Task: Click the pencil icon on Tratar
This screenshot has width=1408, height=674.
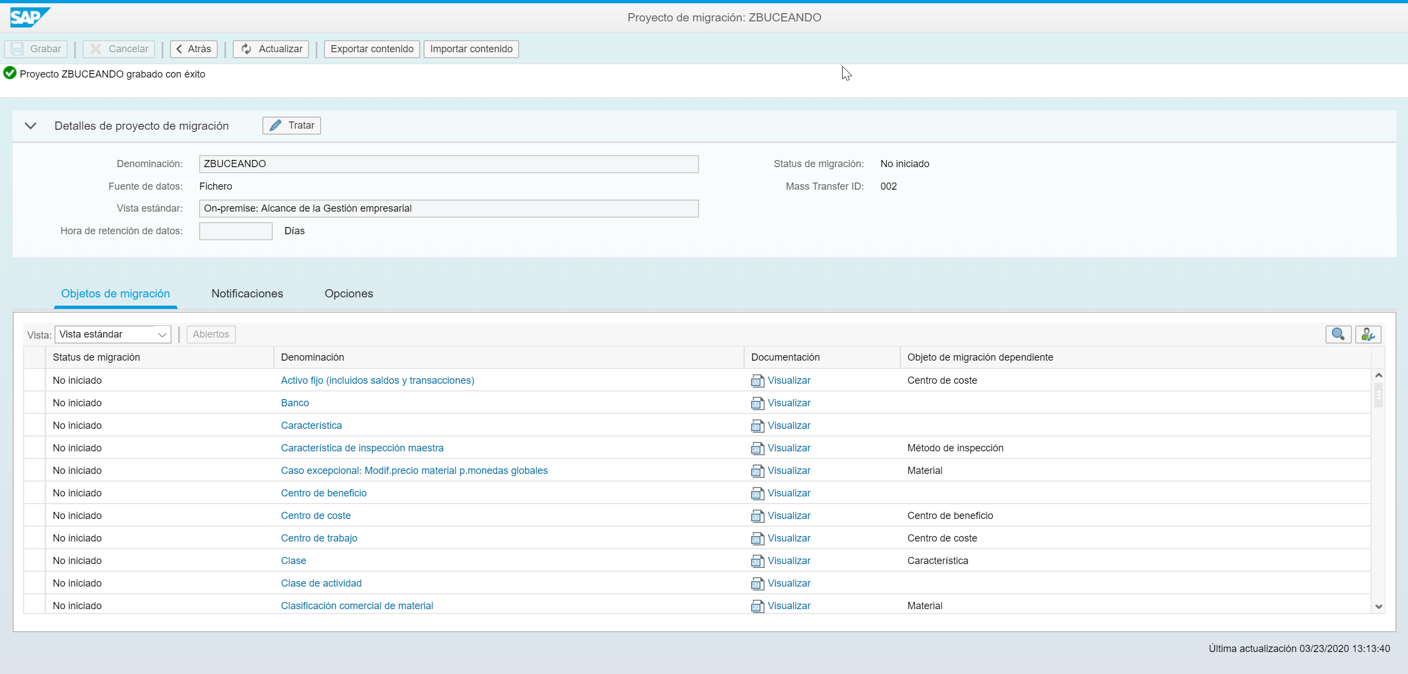Action: (276, 125)
